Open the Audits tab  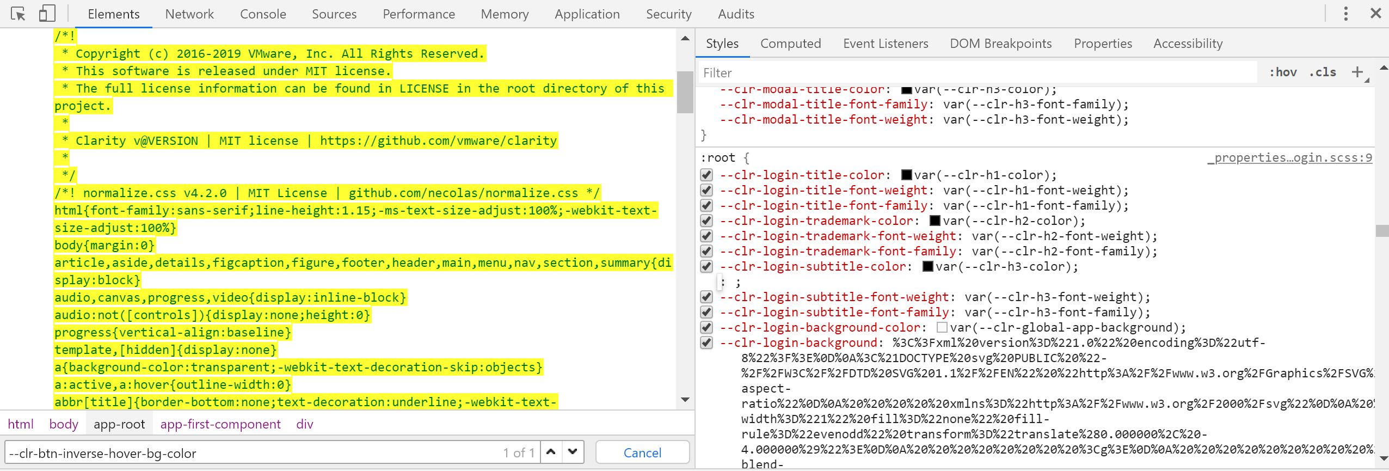[736, 14]
